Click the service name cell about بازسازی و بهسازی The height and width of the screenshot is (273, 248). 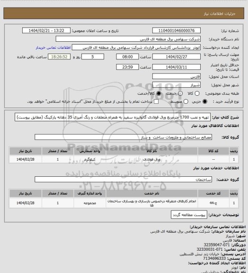coord(151,203)
